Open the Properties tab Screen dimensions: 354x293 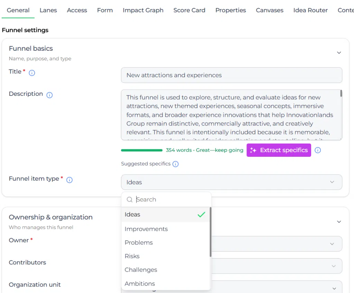(231, 10)
